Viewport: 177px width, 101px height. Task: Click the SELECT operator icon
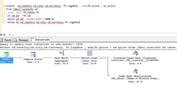6,54
